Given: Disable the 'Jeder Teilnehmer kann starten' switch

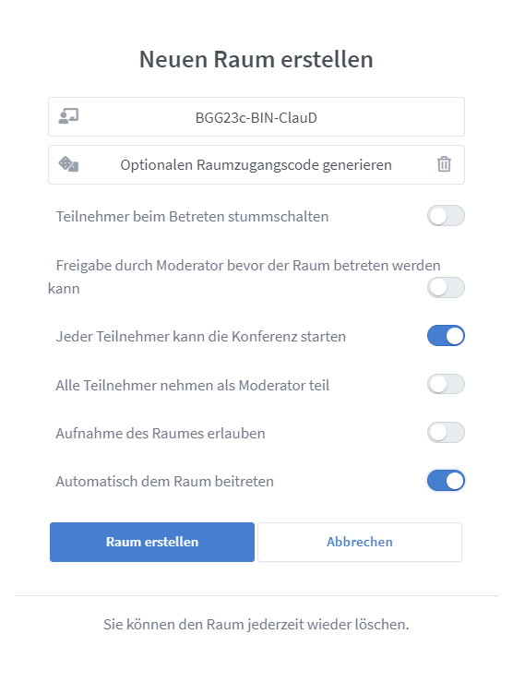Looking at the screenshot, I should 446,336.
